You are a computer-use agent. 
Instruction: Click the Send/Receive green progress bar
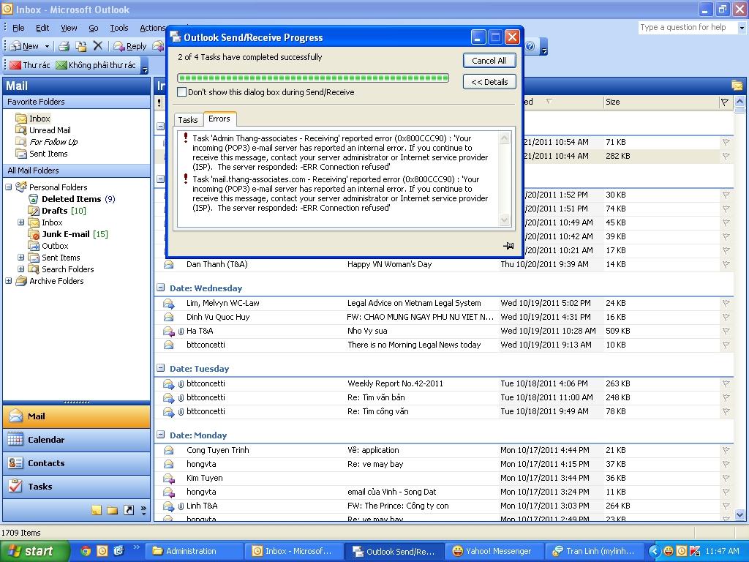(313, 78)
